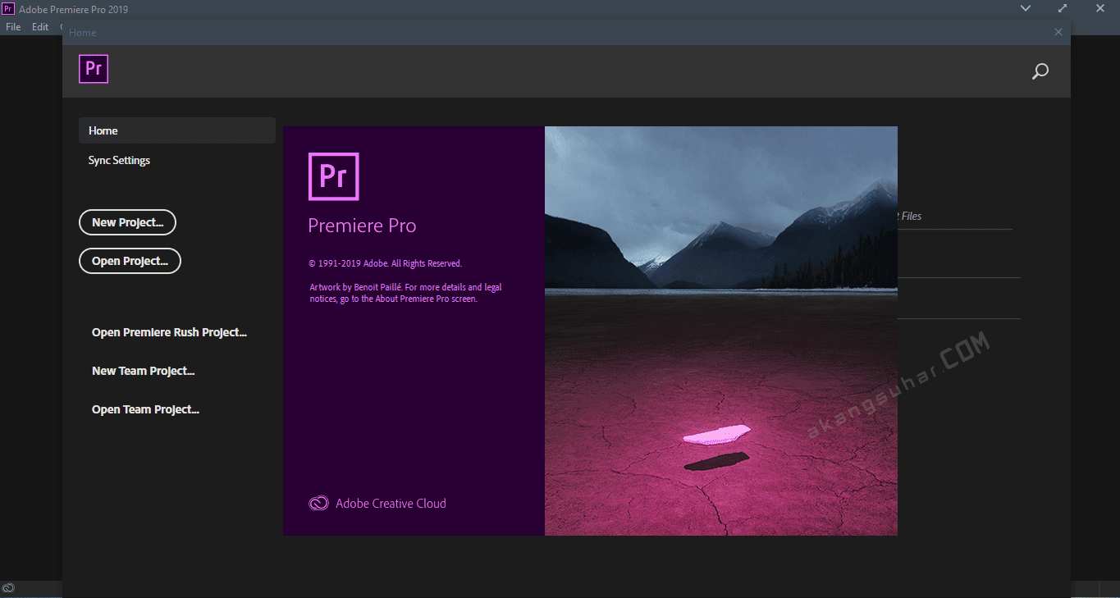Image resolution: width=1120 pixels, height=598 pixels.
Task: Click the "Adobe Creative Cloud" label text
Action: pos(391,504)
